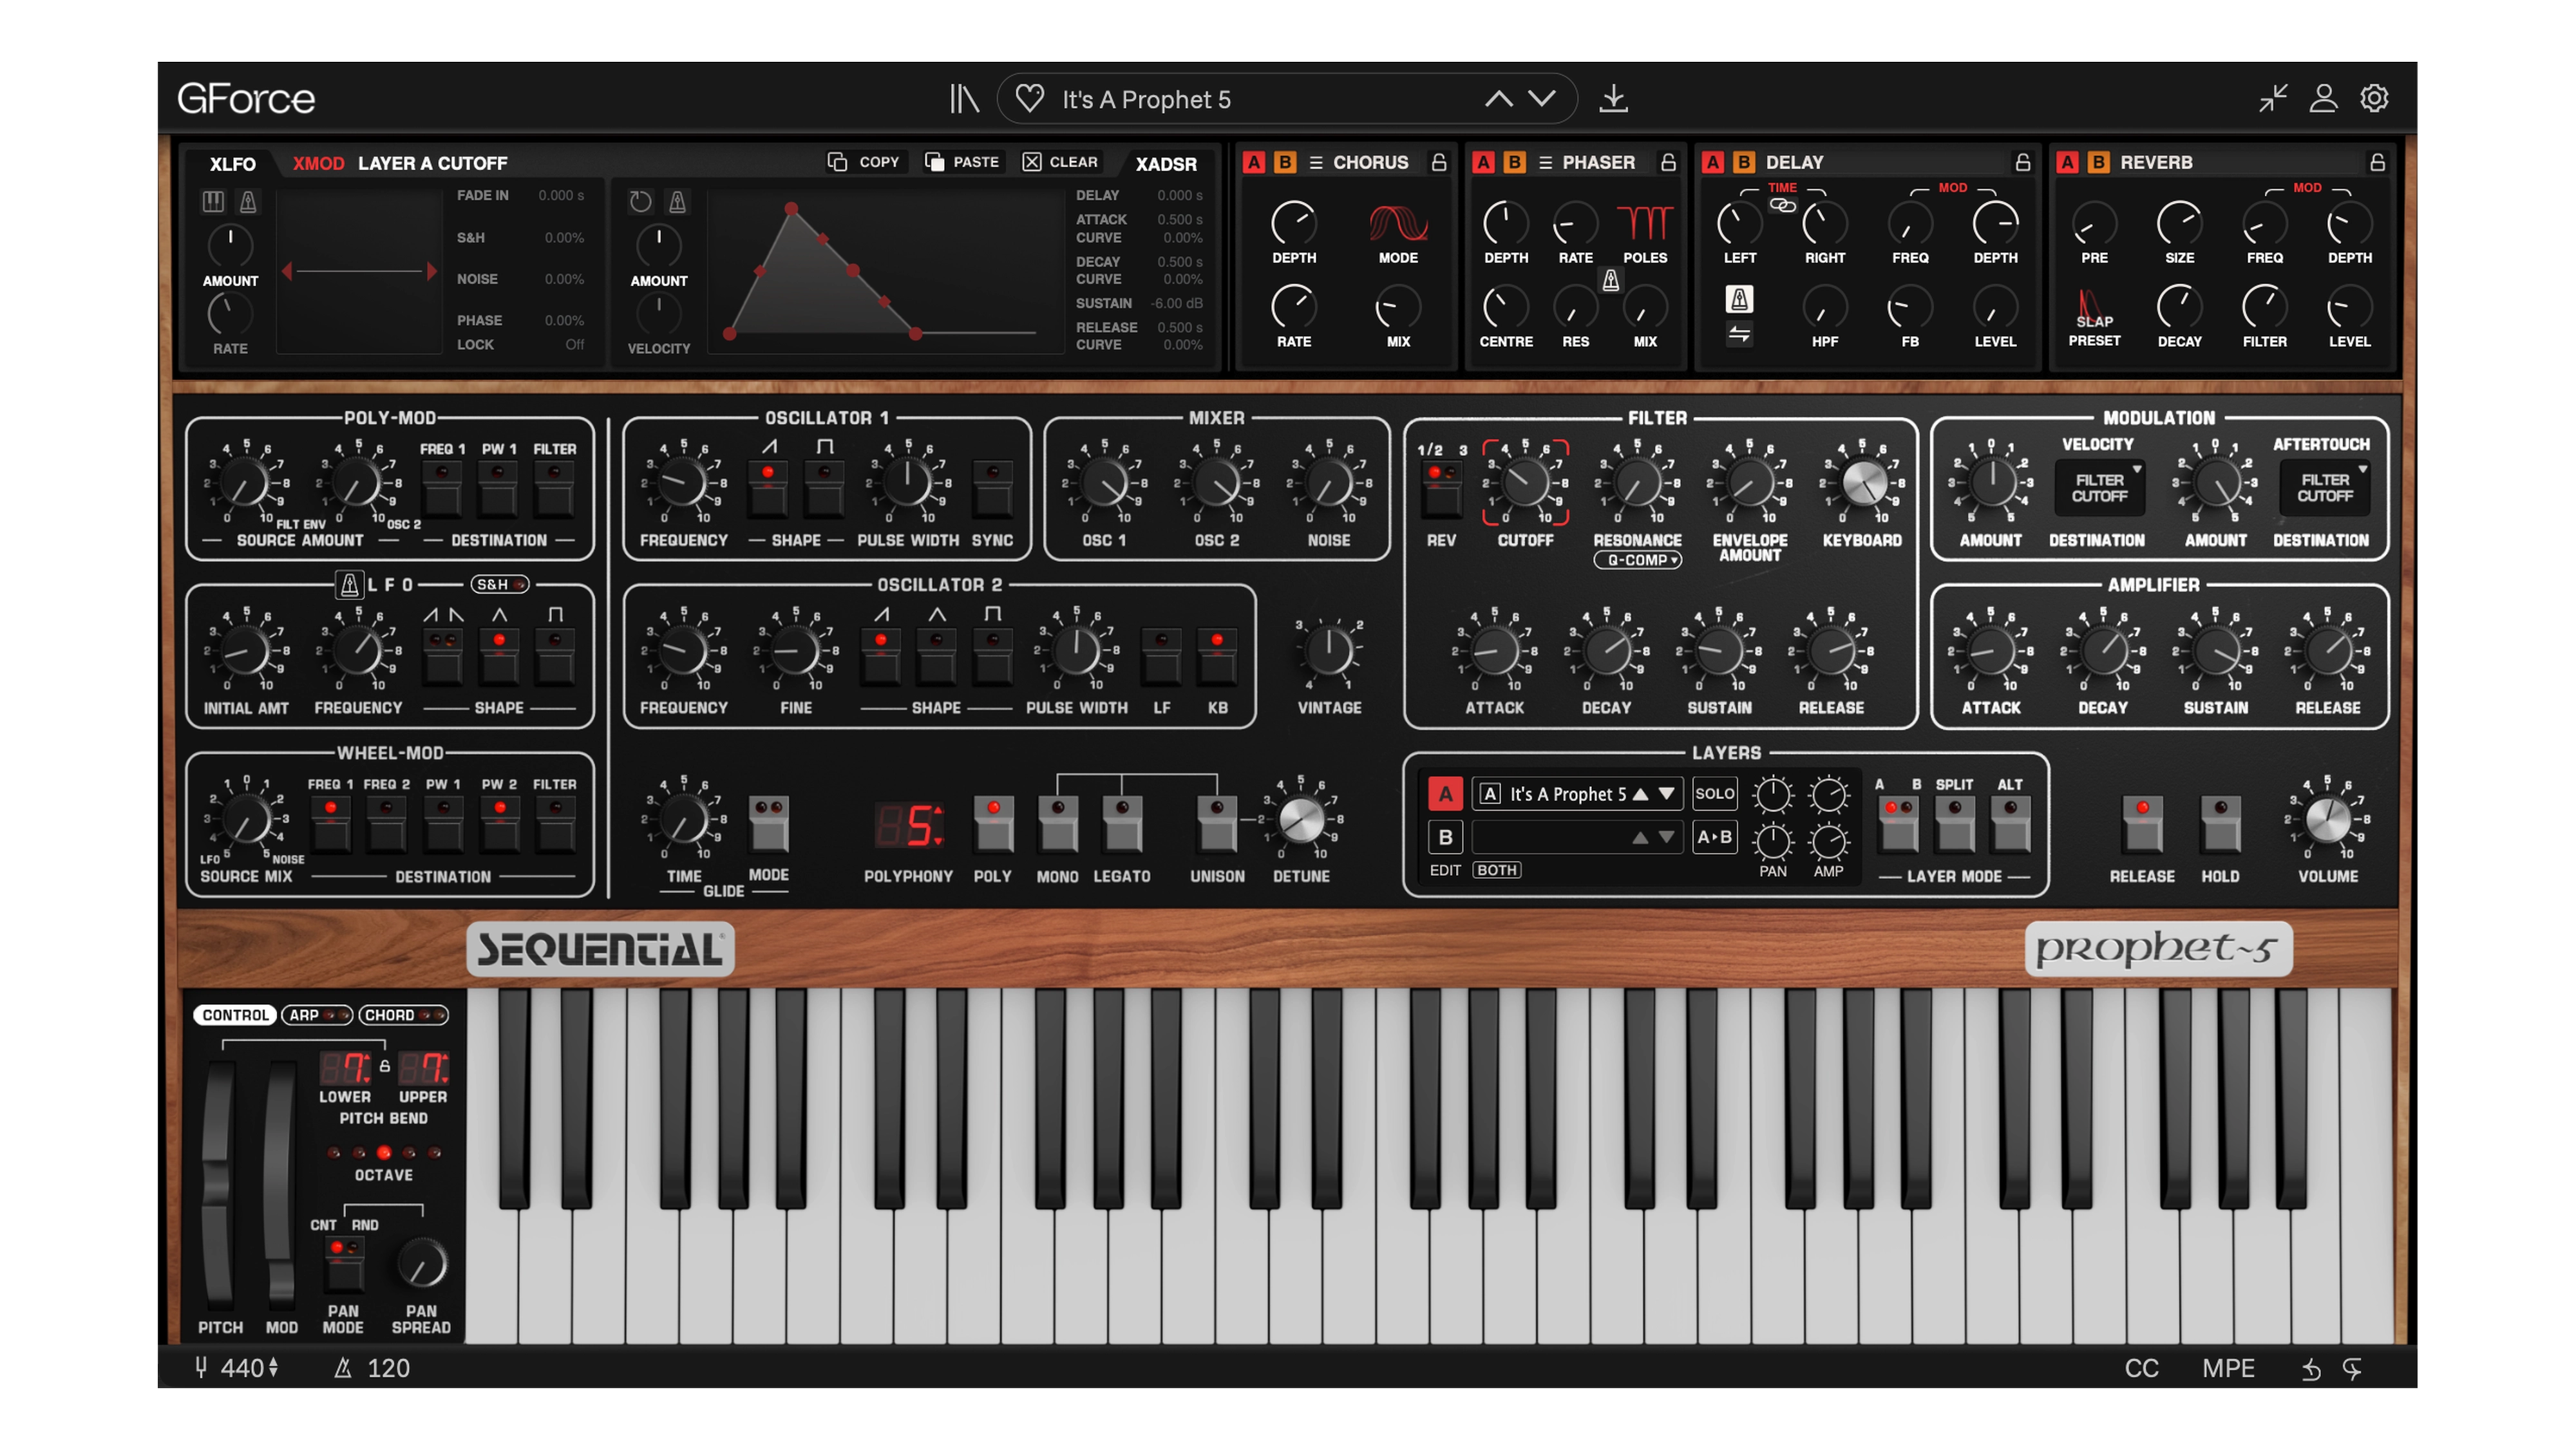Open the Velocity Filter Cutoff destination dropdown
The height and width of the screenshot is (1450, 2576).
(x=2099, y=488)
